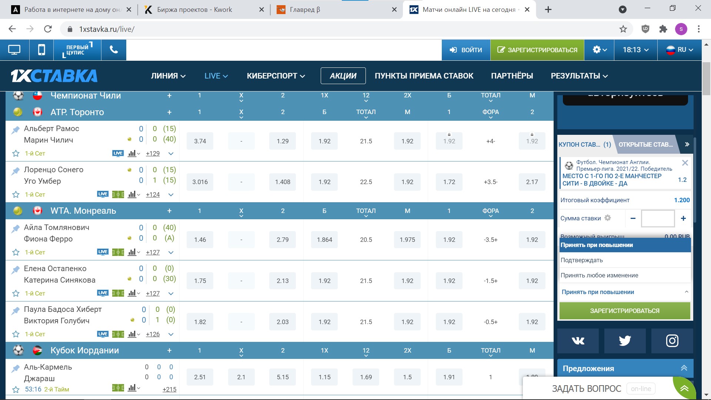The height and width of the screenshot is (400, 711).
Task: Click ЗАДАТЬ ВОПРОС chat button
Action: [587, 389]
